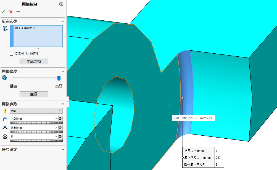This screenshot has width=277, height=170.
Task: Collapse the 网格参数 section
Action: 63,104
